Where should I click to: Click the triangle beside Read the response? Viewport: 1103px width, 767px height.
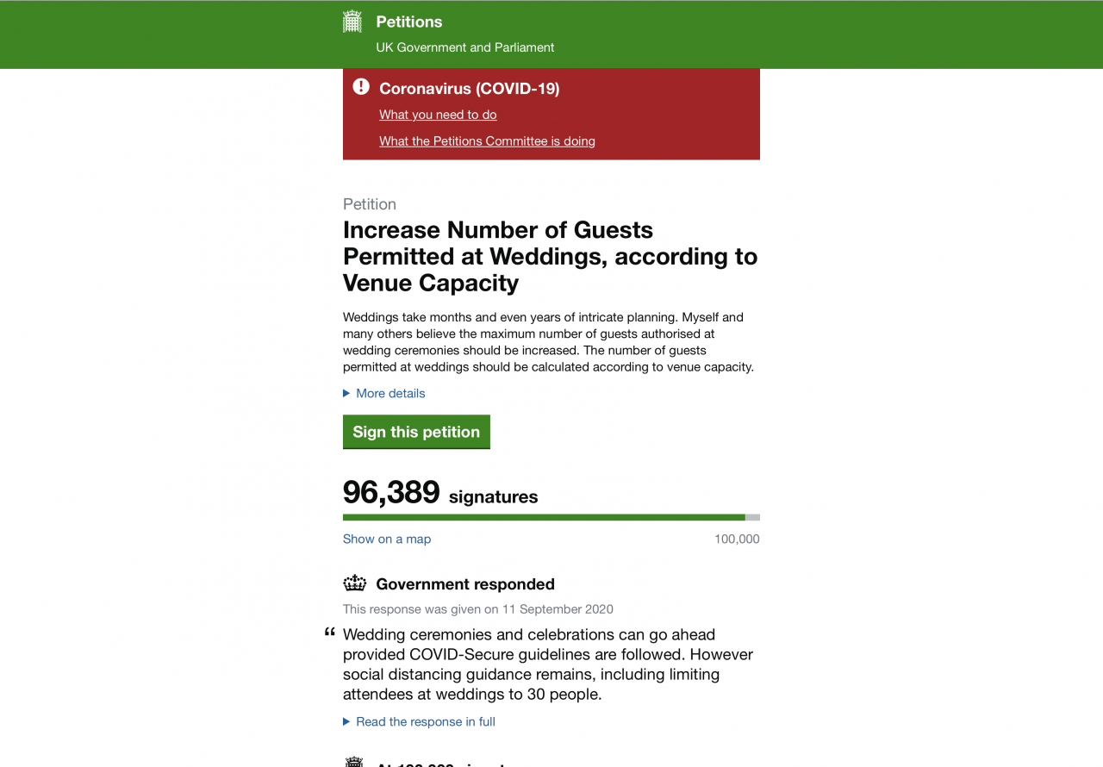pos(347,721)
